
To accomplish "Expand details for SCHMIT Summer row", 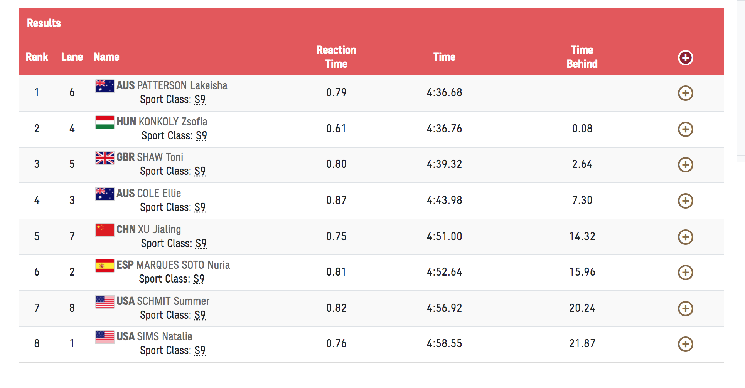I will point(685,309).
